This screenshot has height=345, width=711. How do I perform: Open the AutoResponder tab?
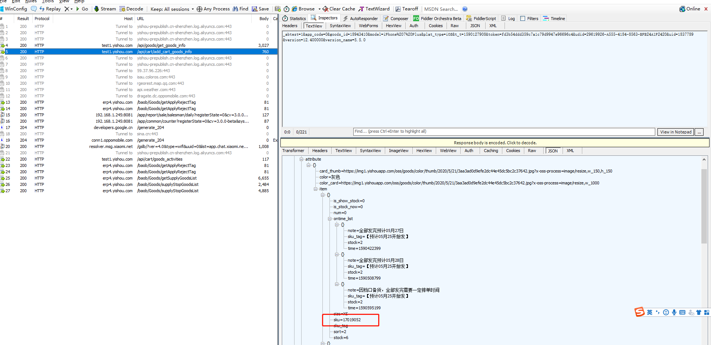360,18
